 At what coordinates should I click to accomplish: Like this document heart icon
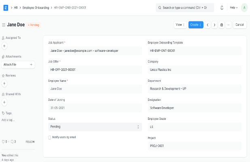(4, 142)
